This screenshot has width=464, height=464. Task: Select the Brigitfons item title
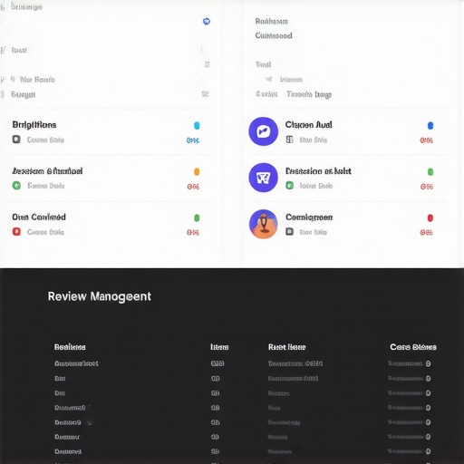[34, 125]
